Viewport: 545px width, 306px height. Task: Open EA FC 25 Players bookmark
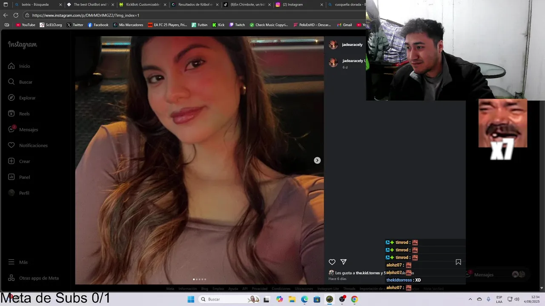pos(167,25)
